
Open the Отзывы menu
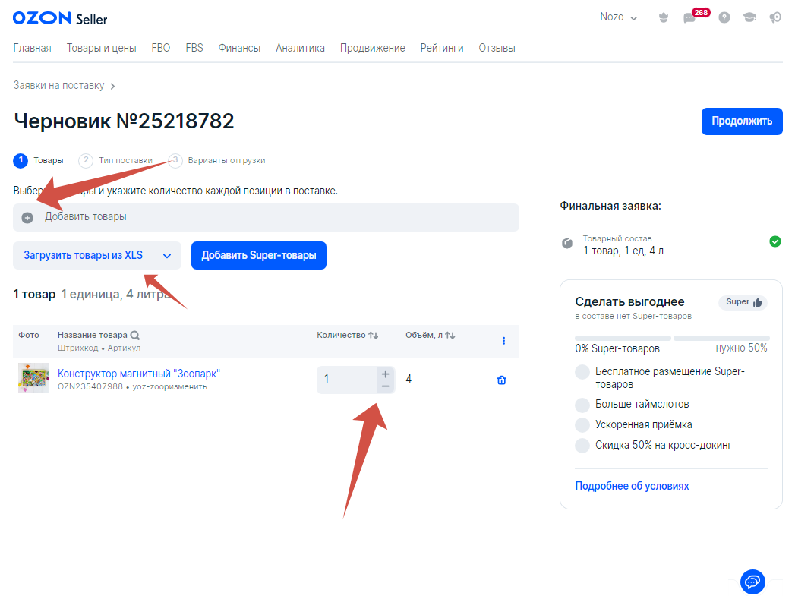[497, 48]
